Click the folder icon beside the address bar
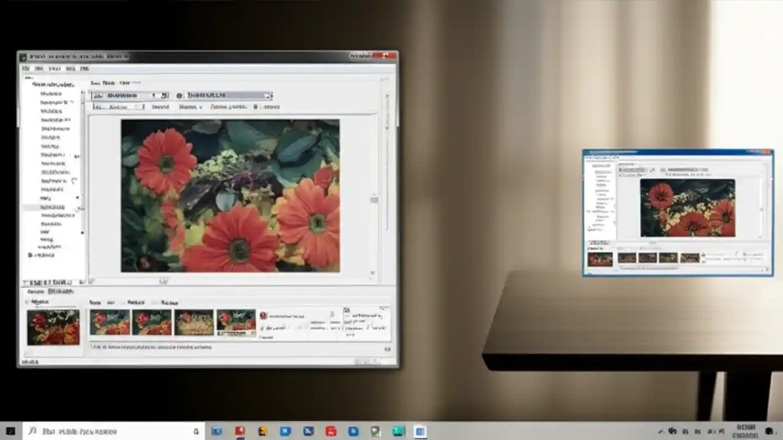 (179, 95)
